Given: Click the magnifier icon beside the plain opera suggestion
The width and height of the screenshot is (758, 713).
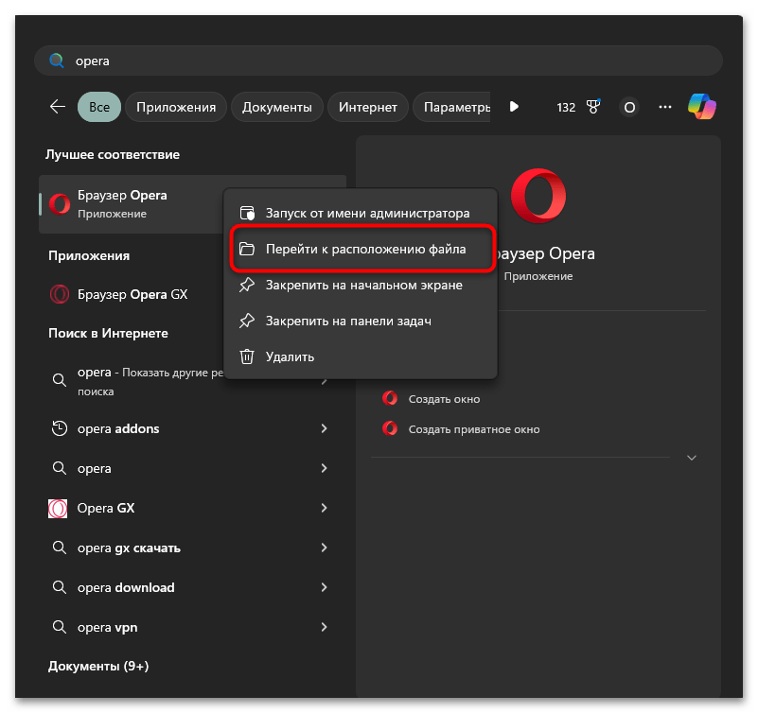Looking at the screenshot, I should point(60,468).
